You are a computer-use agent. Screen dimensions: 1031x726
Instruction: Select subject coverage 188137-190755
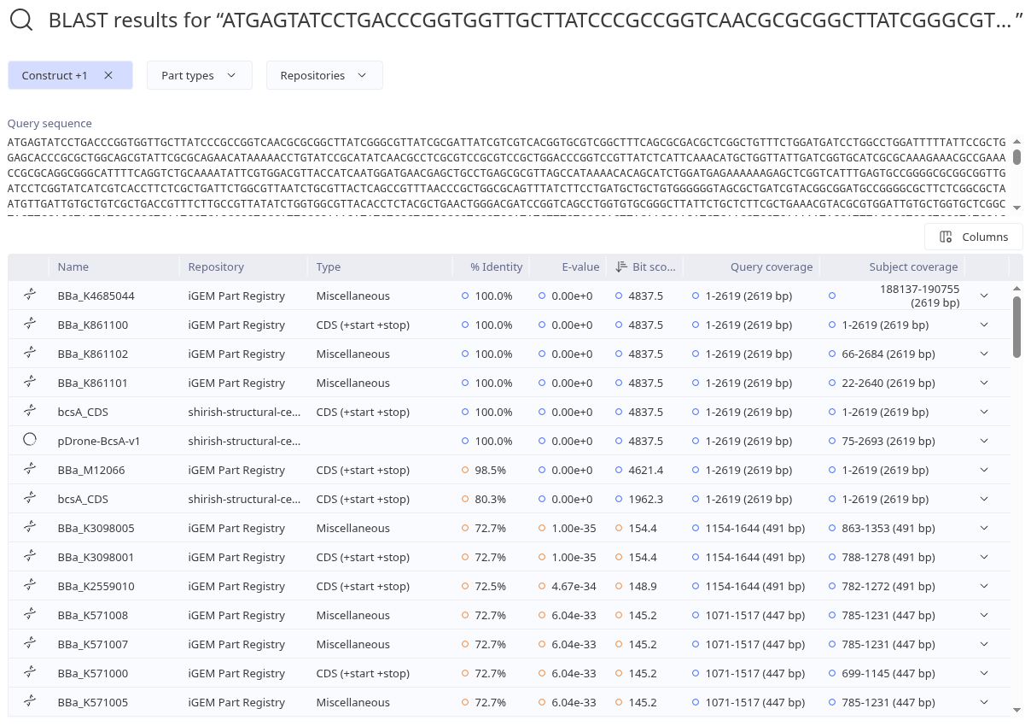coord(919,296)
